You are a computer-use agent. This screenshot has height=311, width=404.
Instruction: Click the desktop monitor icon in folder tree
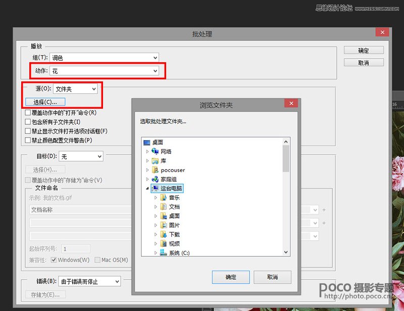146,143
